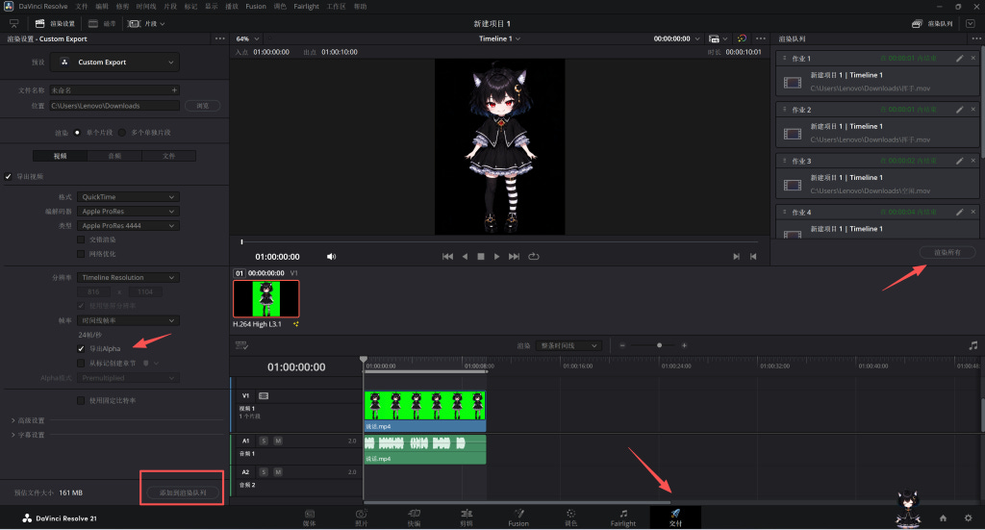Screen dimensions: 985x530
Task: Toggle loop playback in viewer
Action: [x=533, y=256]
